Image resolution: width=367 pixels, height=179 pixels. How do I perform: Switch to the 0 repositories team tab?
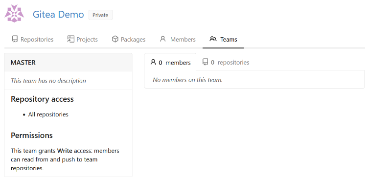[x=226, y=62]
